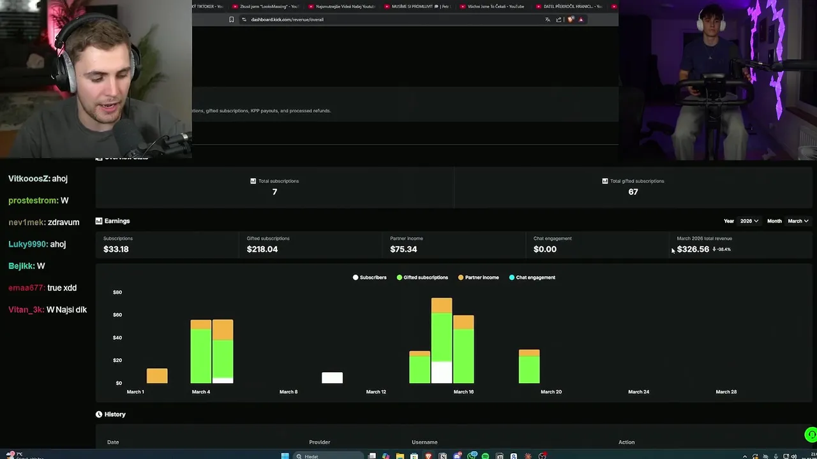
Task: Toggle the Subscribers series in chart legend
Action: point(370,277)
